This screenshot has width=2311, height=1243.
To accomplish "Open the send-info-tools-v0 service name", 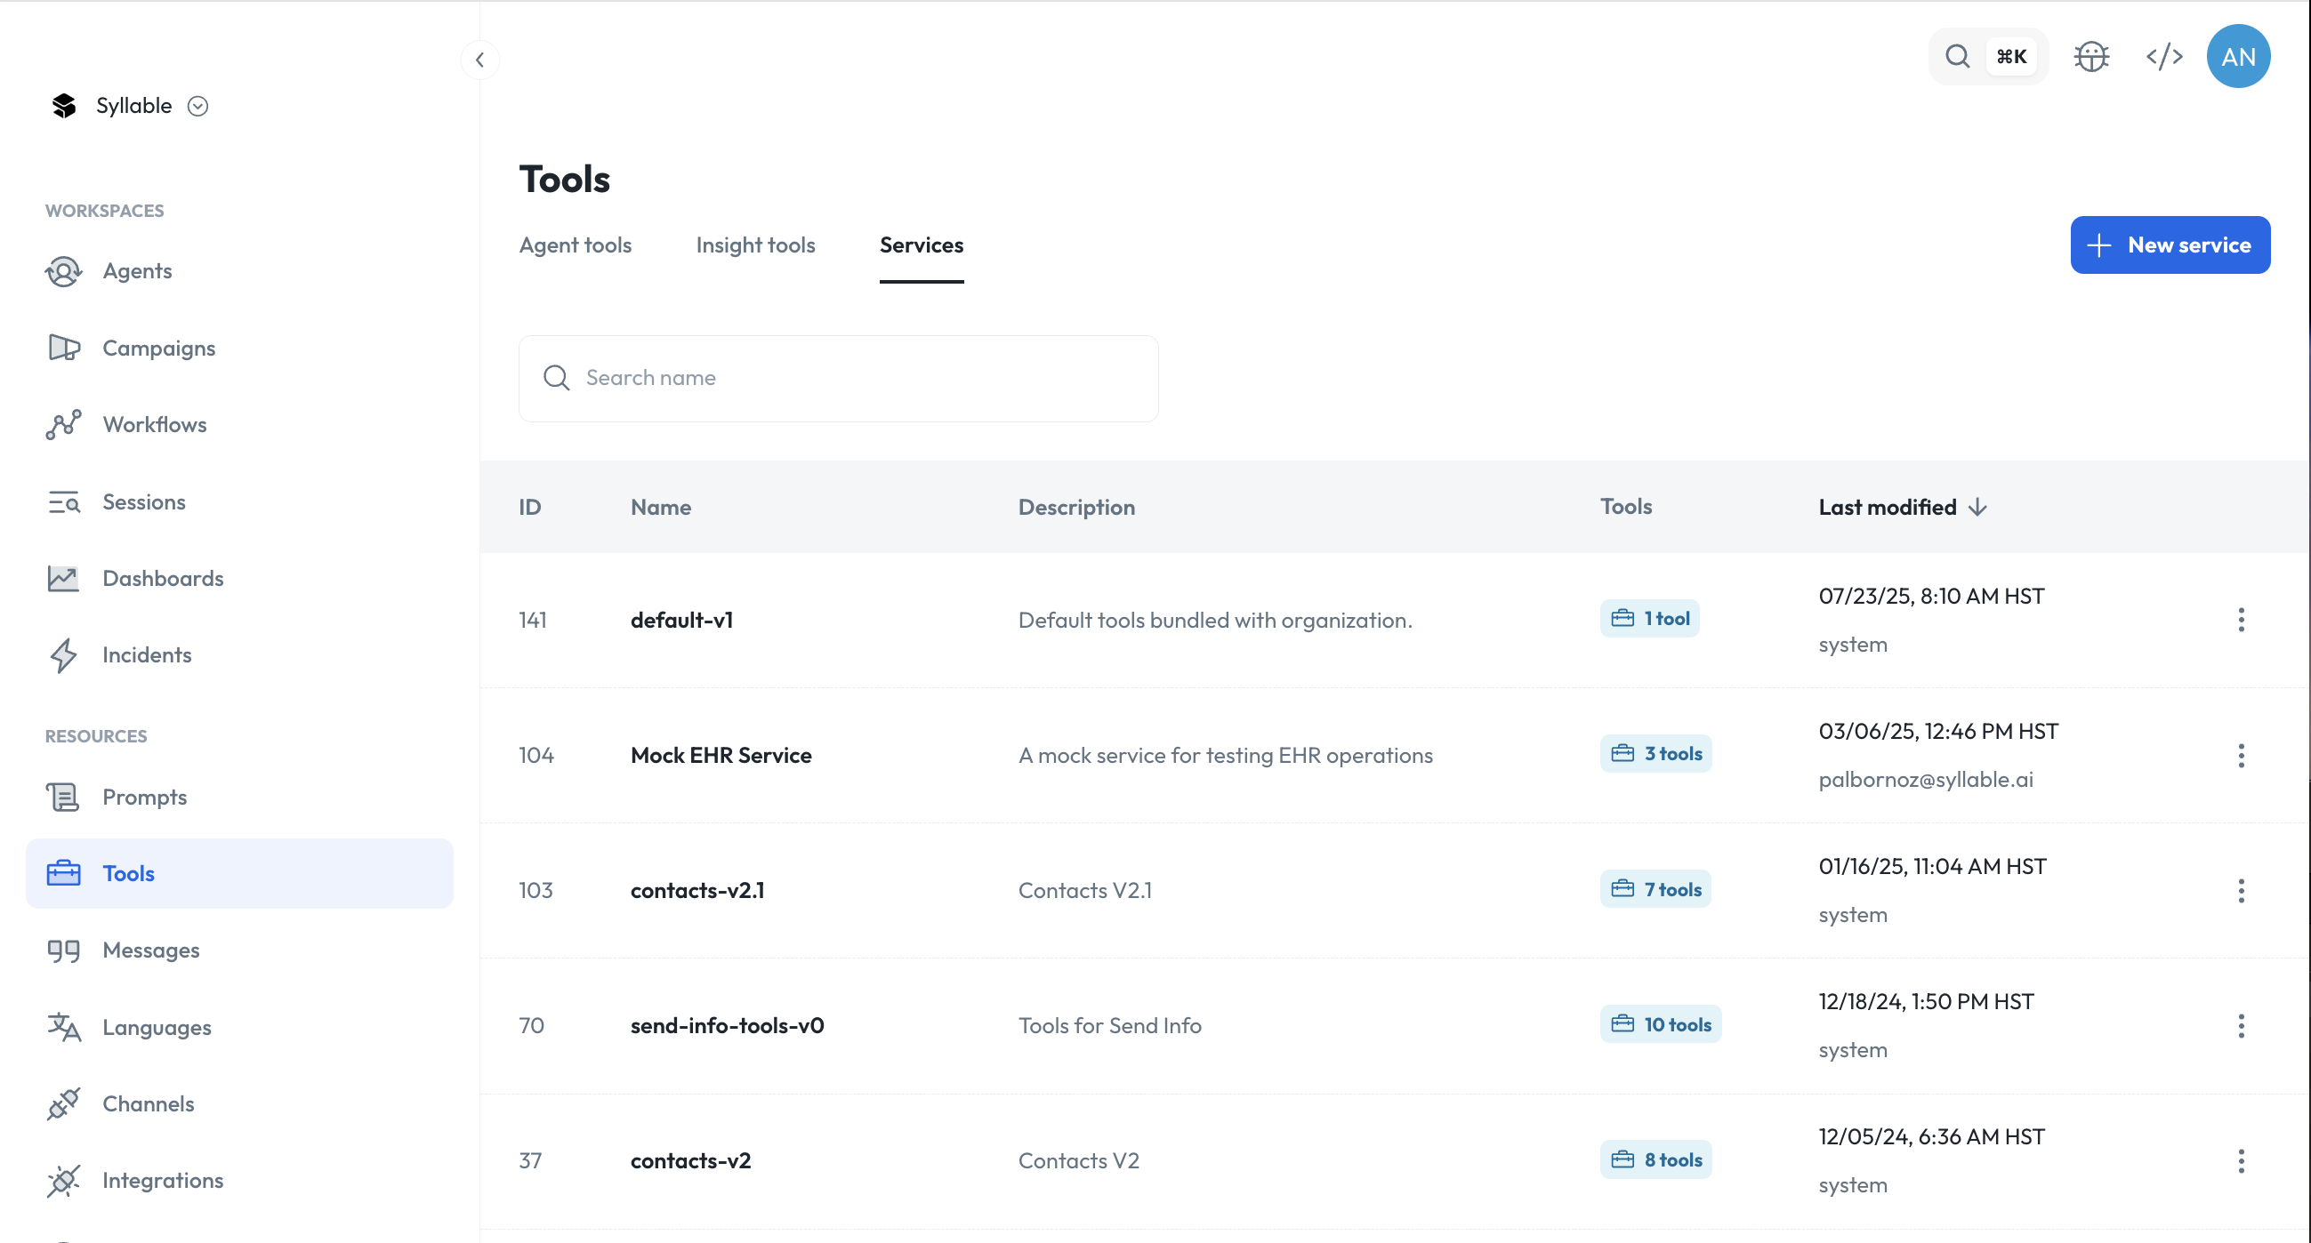I will (727, 1026).
